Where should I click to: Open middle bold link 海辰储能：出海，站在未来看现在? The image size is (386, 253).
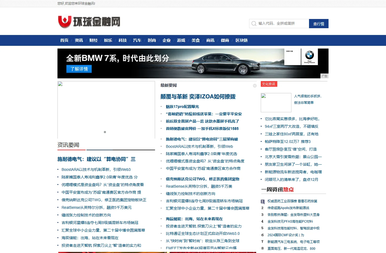[x=194, y=219]
